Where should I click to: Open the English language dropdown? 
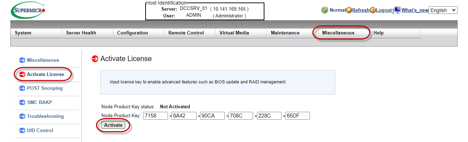tap(443, 10)
